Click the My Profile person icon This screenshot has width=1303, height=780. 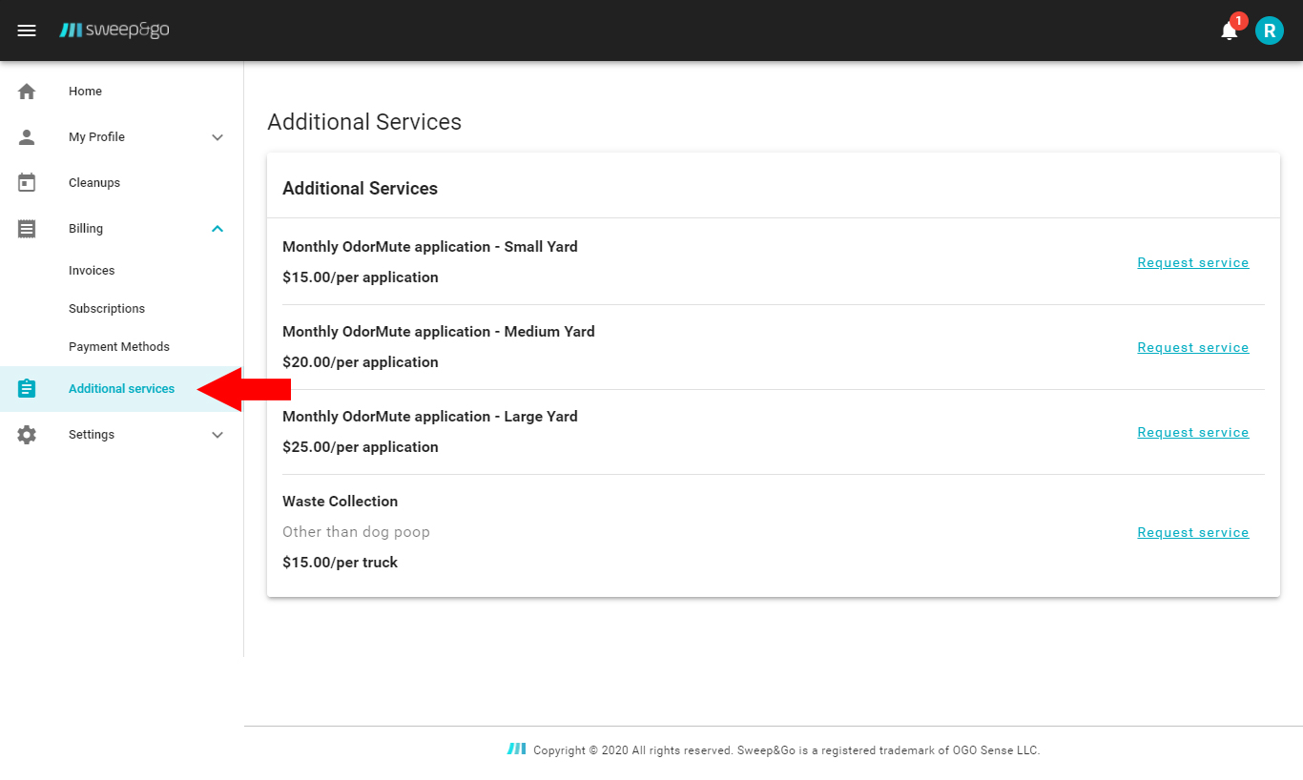(x=27, y=136)
